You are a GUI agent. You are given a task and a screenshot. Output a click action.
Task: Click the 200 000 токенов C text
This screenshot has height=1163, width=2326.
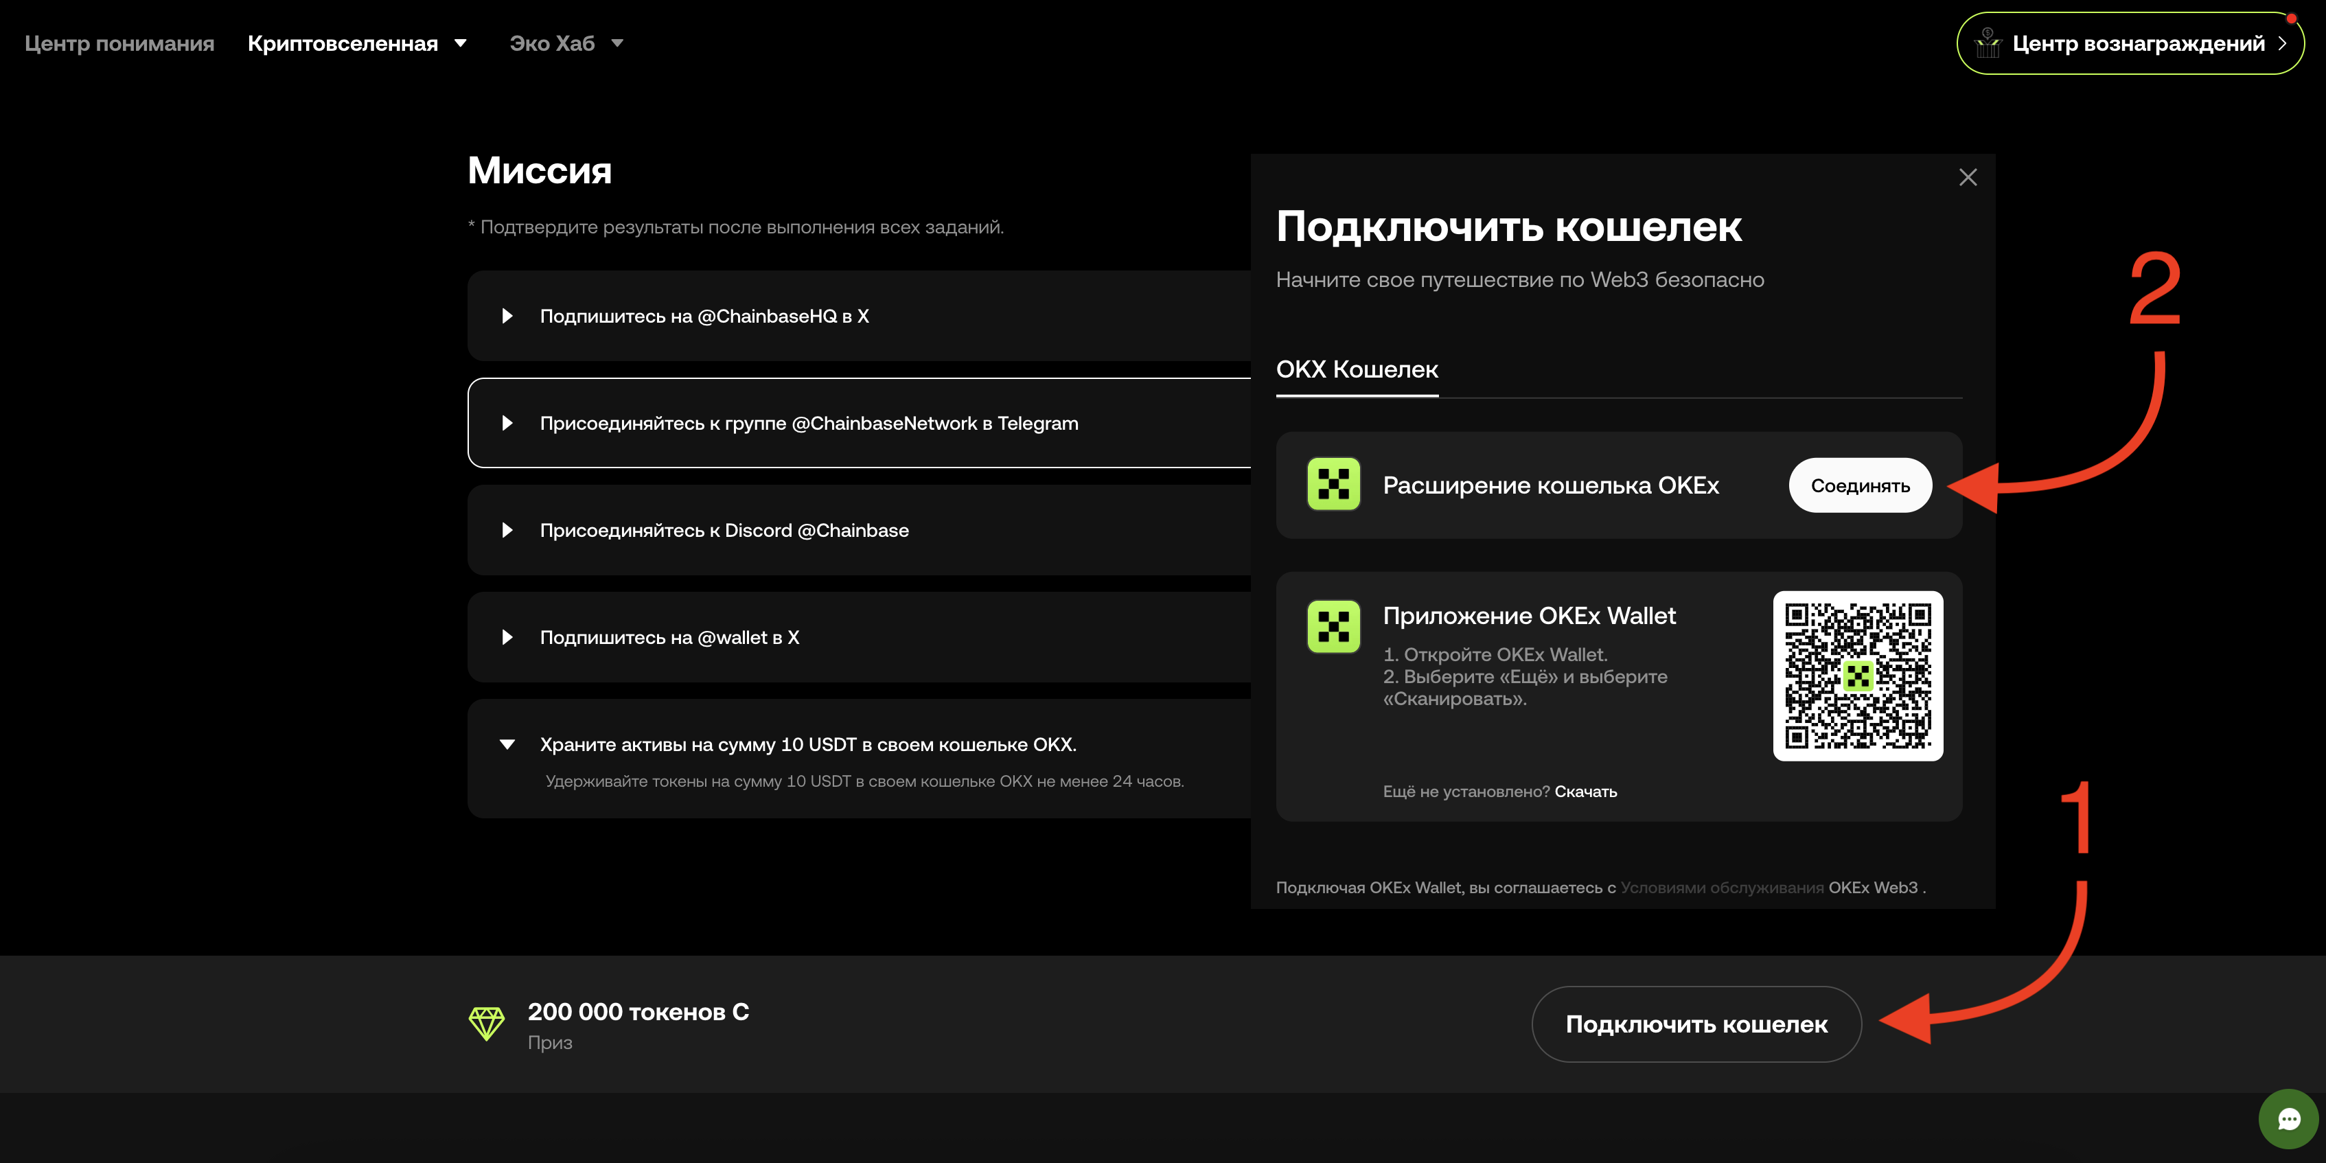coord(638,1011)
